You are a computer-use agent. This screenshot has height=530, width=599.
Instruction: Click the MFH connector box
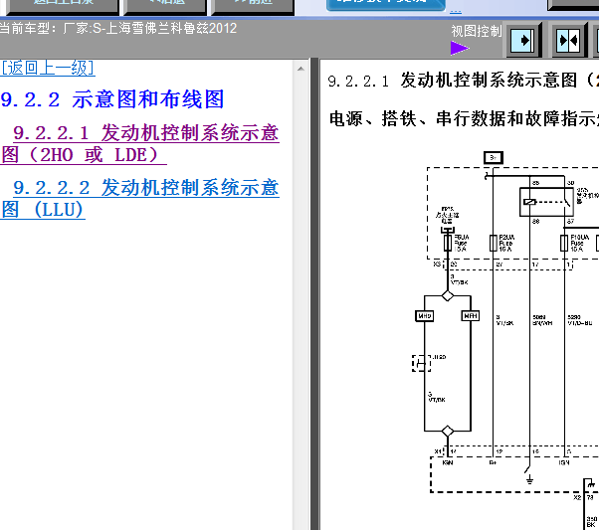point(470,315)
